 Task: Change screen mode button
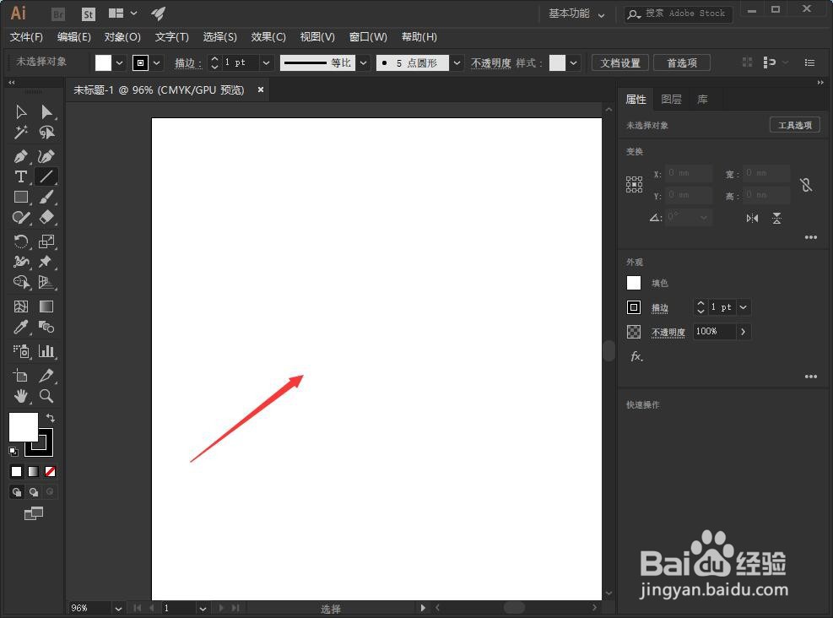[x=34, y=513]
